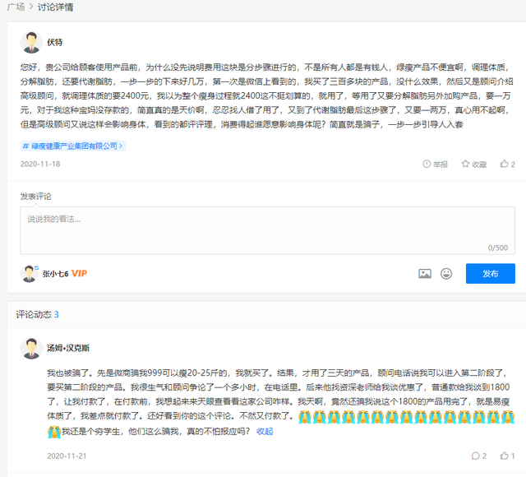This screenshot has width=526, height=477.
Task: Click the 收藏 star favorite icon
Action: tap(466, 164)
